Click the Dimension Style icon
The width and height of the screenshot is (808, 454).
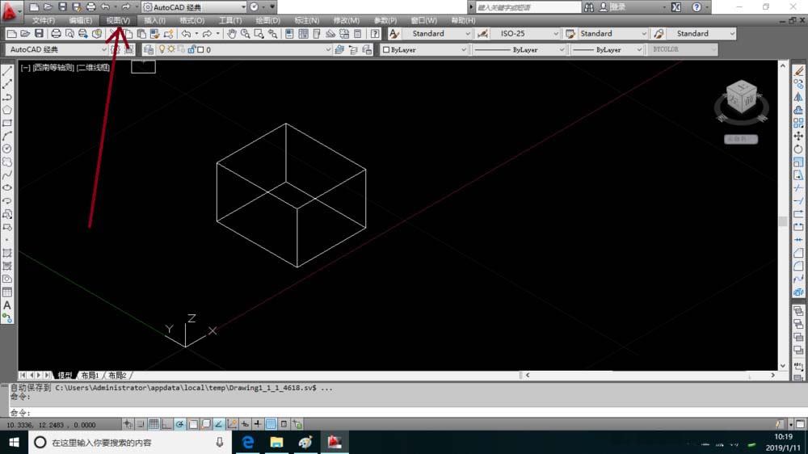483,33
